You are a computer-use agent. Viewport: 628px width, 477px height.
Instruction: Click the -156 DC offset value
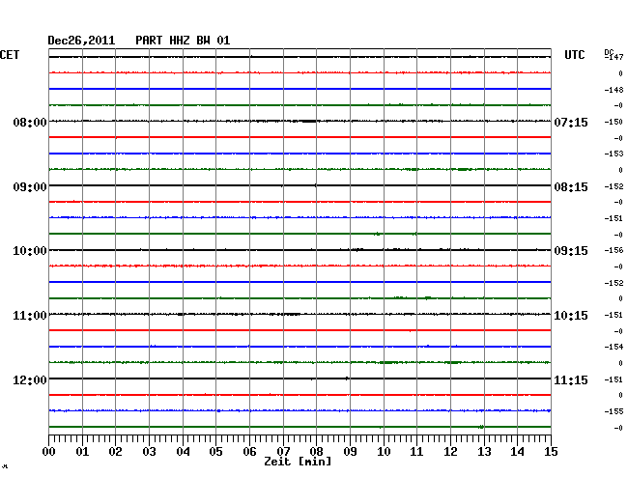click(x=614, y=251)
